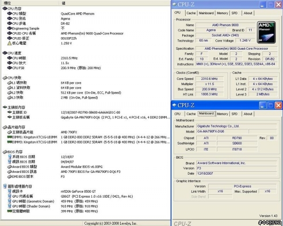The image size is (283, 226).
Task: Click the BIOS Date field 12/18/2007
Action: click(x=237, y=173)
